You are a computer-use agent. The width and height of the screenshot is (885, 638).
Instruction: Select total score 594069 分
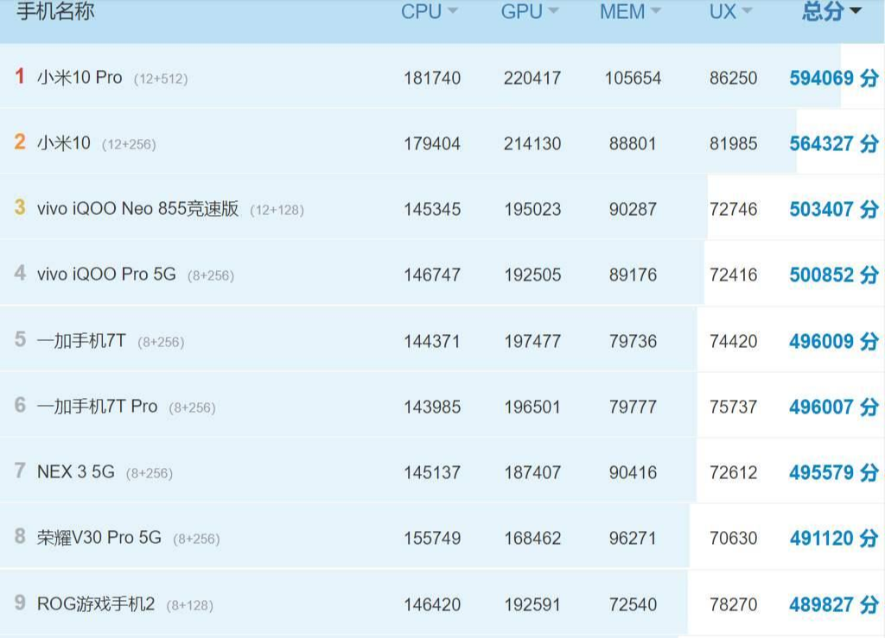834,78
